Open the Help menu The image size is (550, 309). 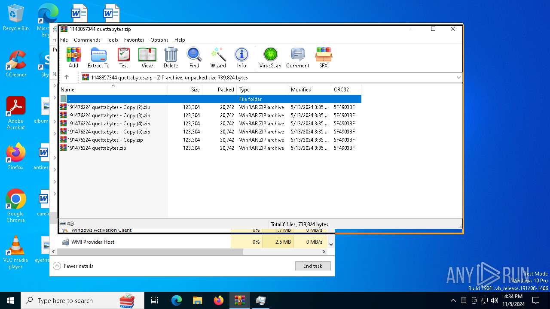180,39
